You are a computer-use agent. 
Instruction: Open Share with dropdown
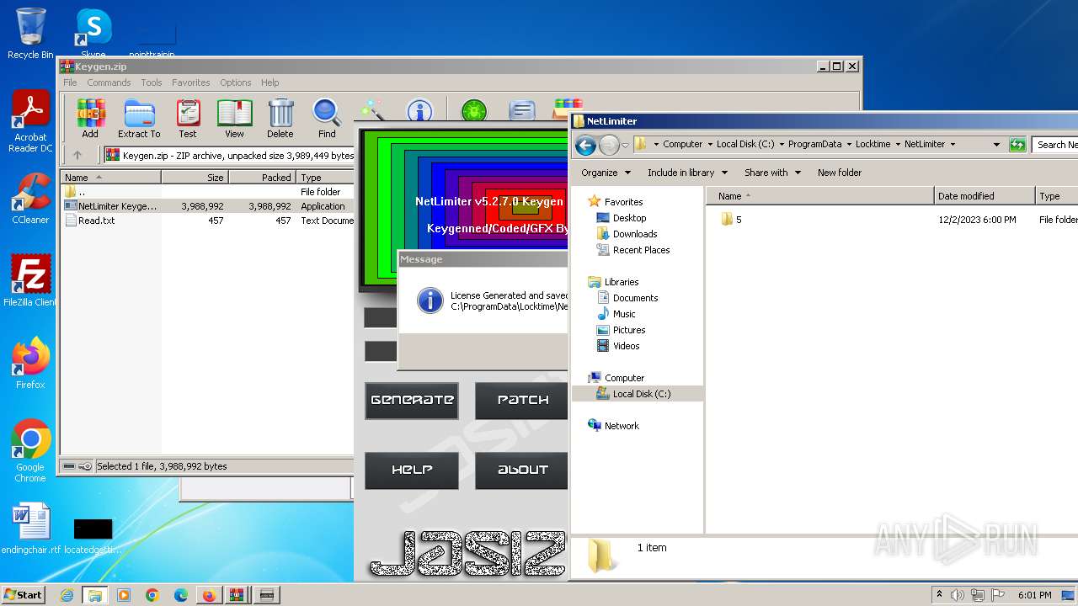[x=772, y=173]
